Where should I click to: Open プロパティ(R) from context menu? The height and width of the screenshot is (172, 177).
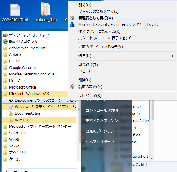[x=122, y=96]
